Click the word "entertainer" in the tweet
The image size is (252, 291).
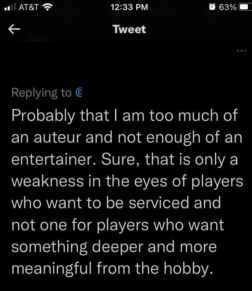point(53,159)
